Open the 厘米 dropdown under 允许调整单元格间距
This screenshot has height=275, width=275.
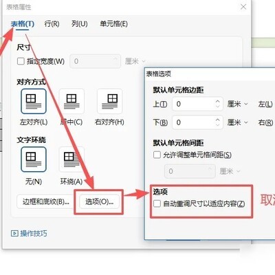230,171
